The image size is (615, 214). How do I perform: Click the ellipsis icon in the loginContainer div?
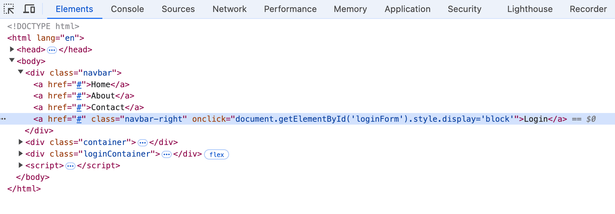[x=167, y=154]
